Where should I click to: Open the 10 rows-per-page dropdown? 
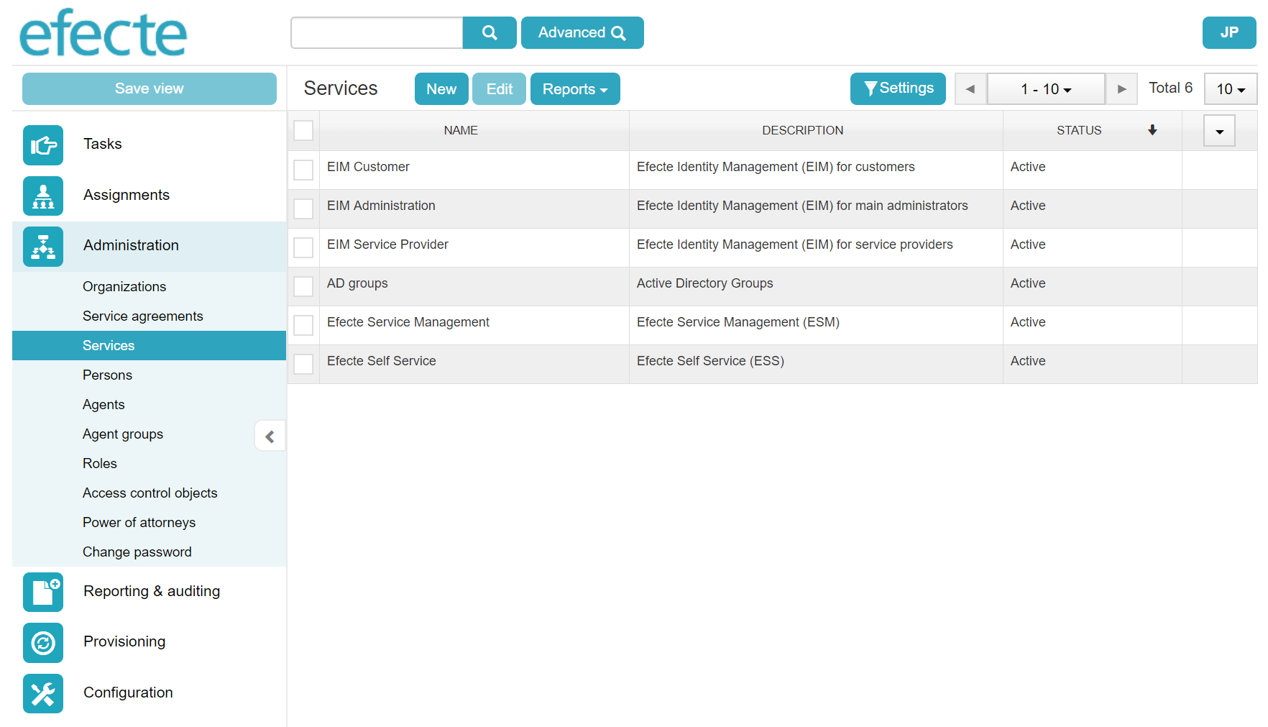click(x=1231, y=89)
